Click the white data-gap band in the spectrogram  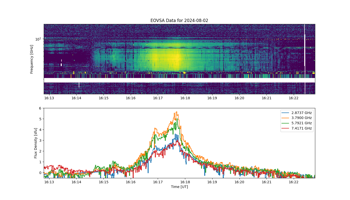click(x=179, y=80)
